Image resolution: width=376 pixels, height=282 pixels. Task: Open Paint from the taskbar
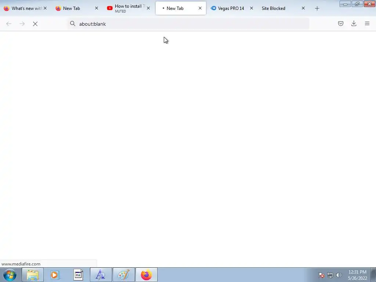coord(124,275)
